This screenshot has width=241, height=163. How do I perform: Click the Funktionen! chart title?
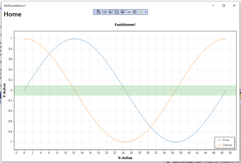125,25
